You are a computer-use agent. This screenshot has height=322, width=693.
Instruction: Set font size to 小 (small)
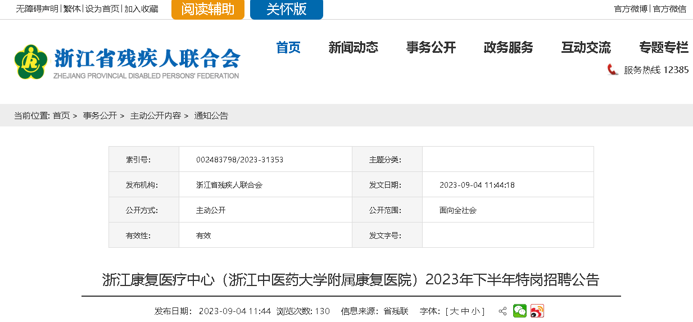(x=475, y=311)
